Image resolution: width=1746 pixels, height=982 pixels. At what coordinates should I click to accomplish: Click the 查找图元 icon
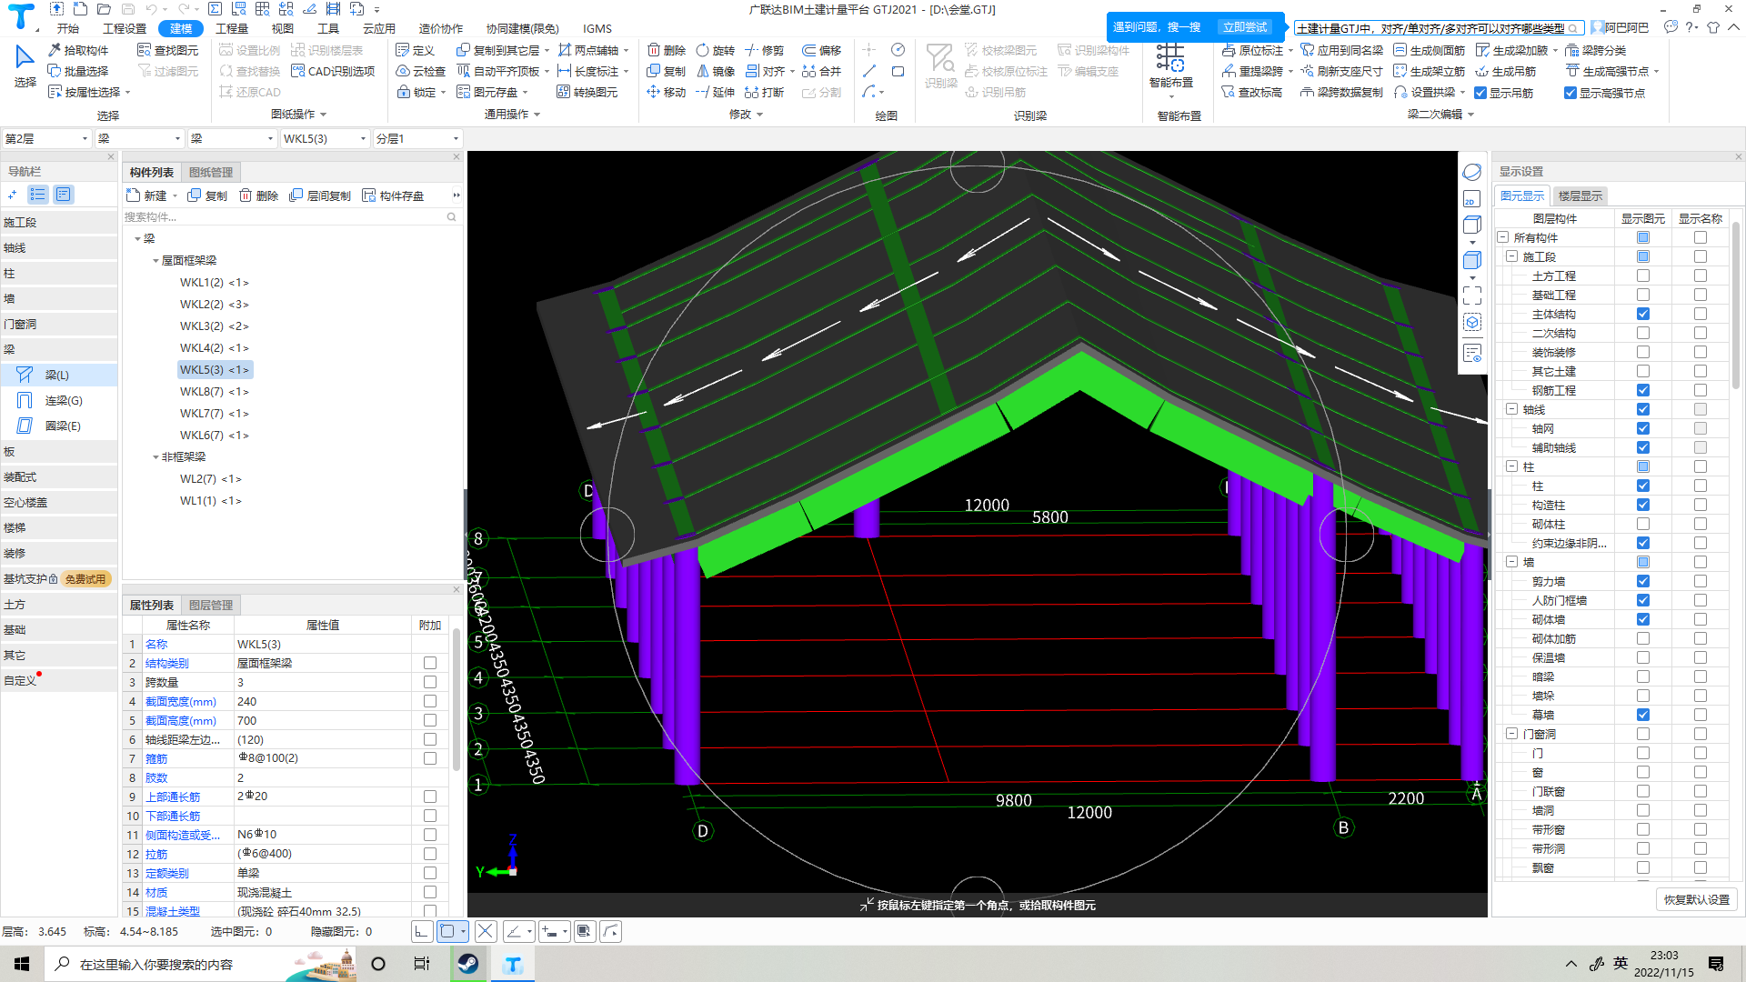(144, 50)
